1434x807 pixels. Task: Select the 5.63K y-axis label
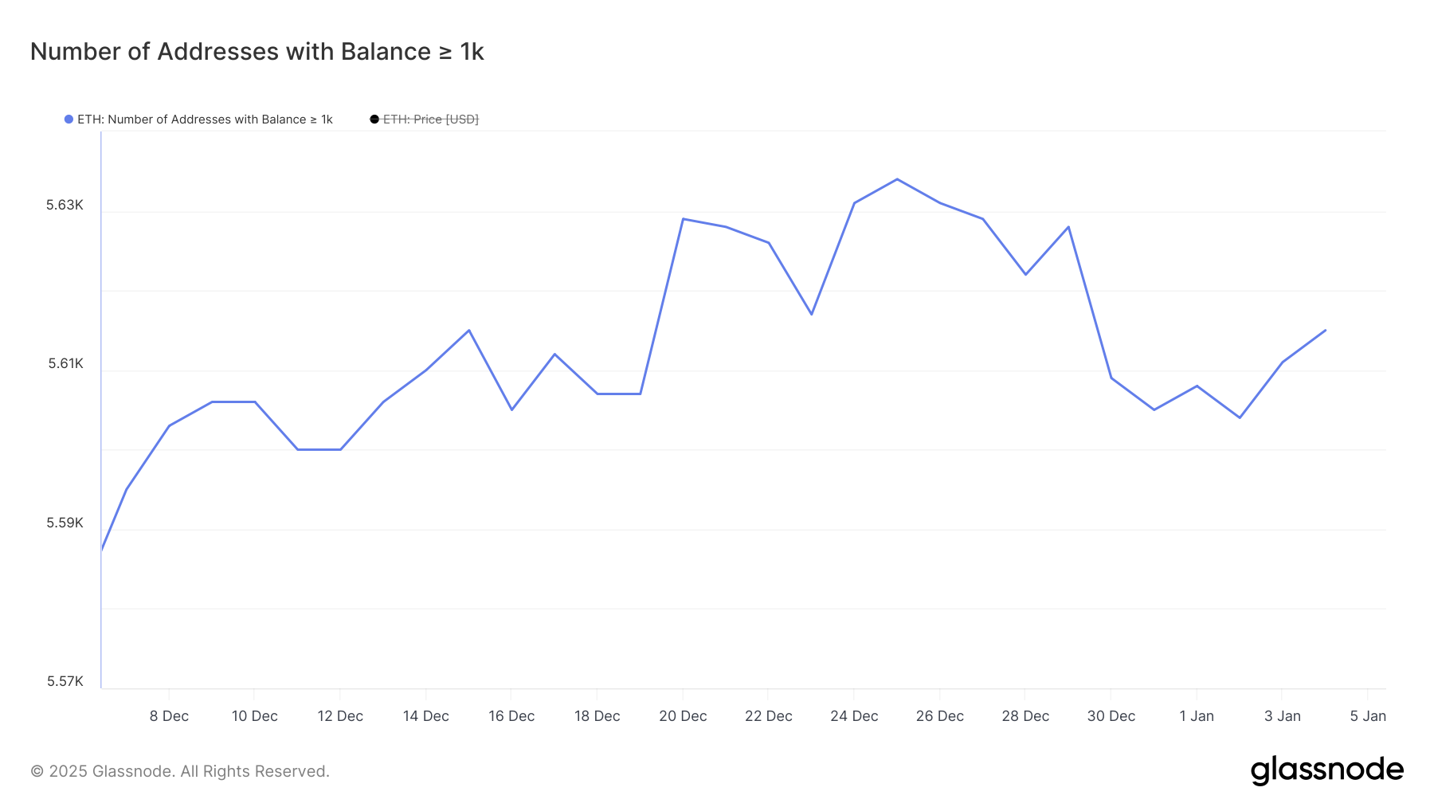[65, 206]
